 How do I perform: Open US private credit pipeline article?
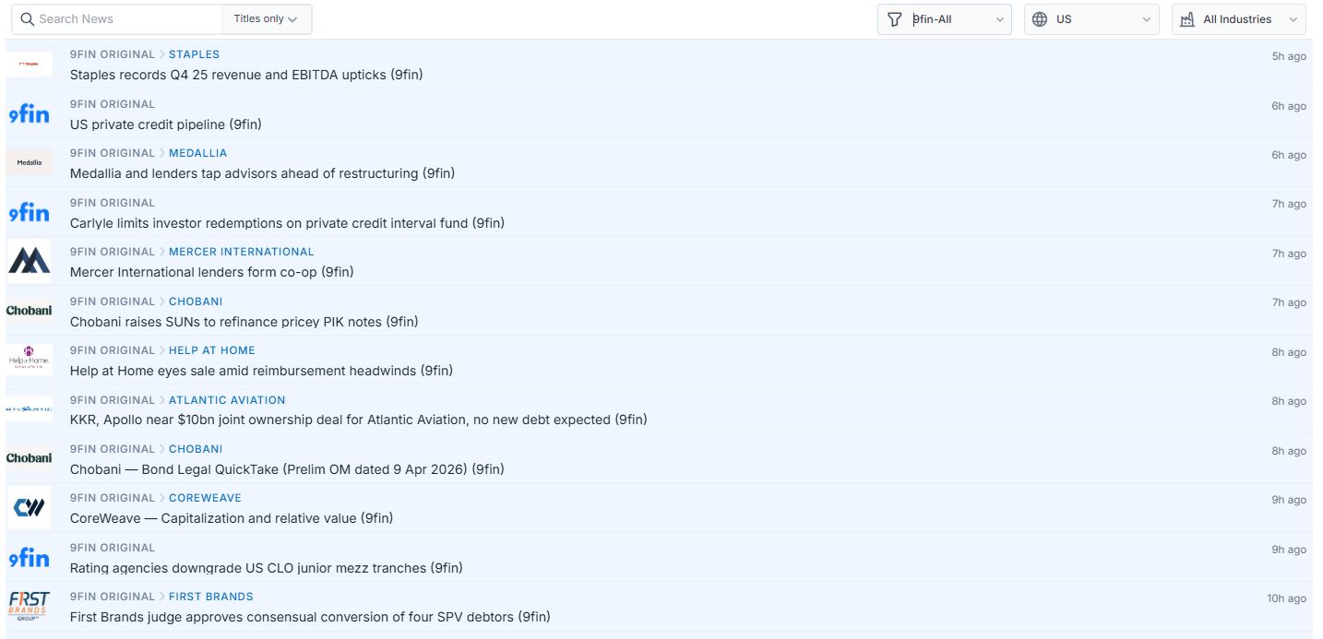166,124
